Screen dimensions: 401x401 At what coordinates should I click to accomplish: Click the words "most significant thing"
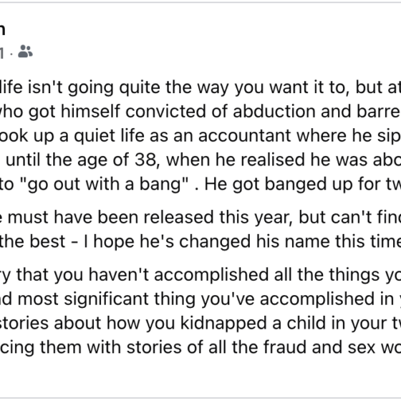106,299
